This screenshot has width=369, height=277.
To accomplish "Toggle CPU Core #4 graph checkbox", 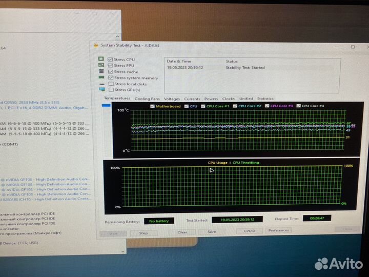I will point(298,106).
